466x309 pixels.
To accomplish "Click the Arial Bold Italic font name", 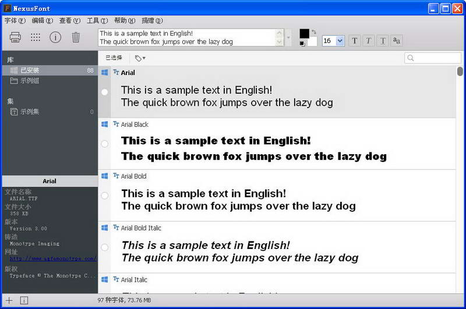I will pyautogui.click(x=141, y=228).
